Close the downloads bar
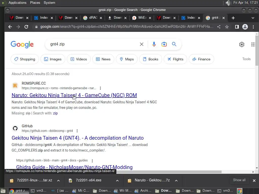The image size is (259, 194). (254, 181)
